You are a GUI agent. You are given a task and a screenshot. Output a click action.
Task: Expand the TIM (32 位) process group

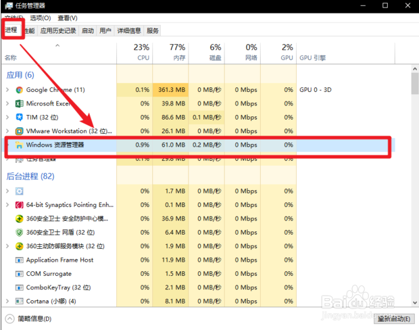point(7,117)
